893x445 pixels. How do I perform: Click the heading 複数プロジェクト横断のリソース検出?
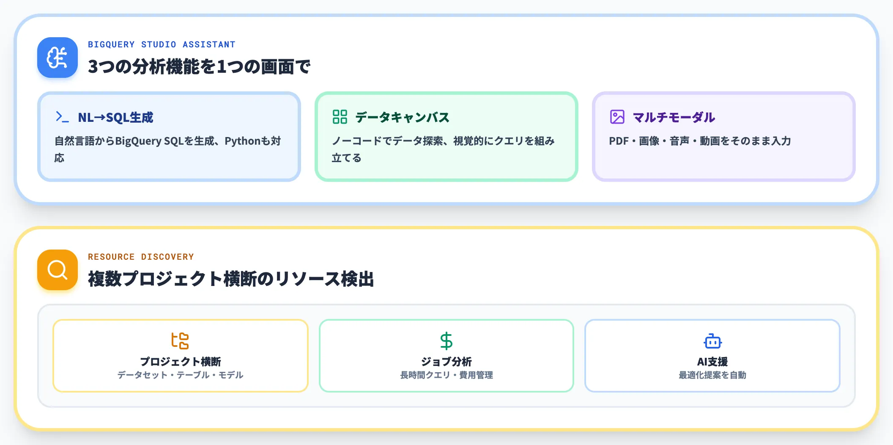231,279
